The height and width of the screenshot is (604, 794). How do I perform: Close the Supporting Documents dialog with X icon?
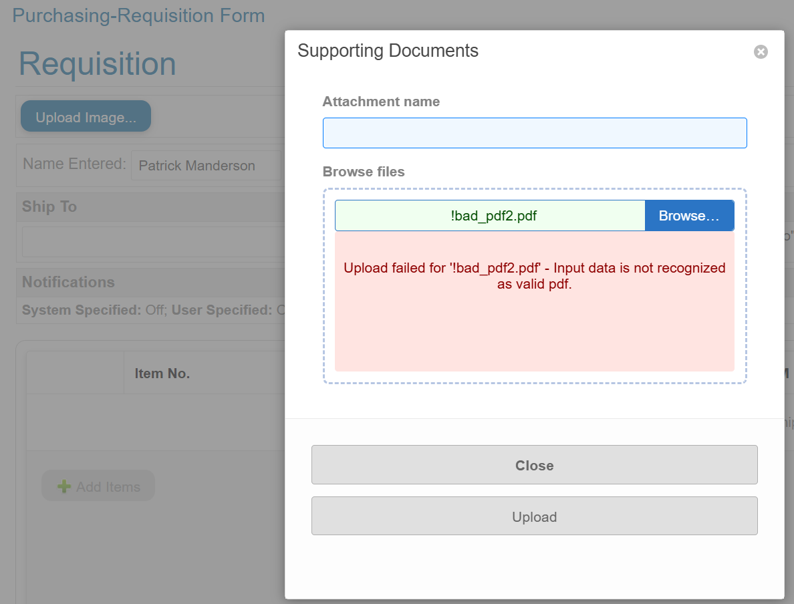(761, 52)
